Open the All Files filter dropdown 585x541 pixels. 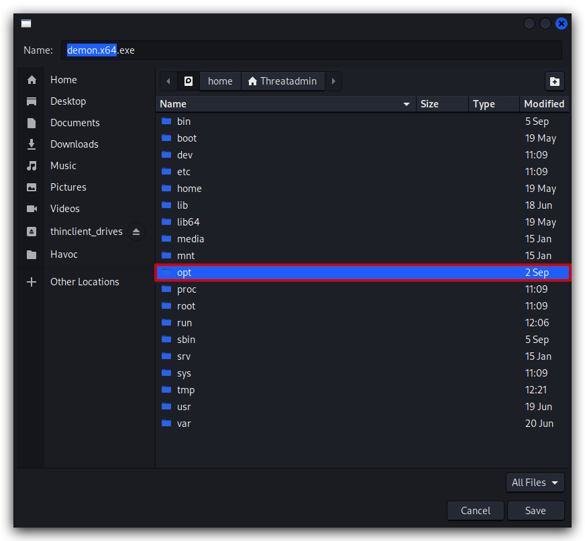[535, 483]
